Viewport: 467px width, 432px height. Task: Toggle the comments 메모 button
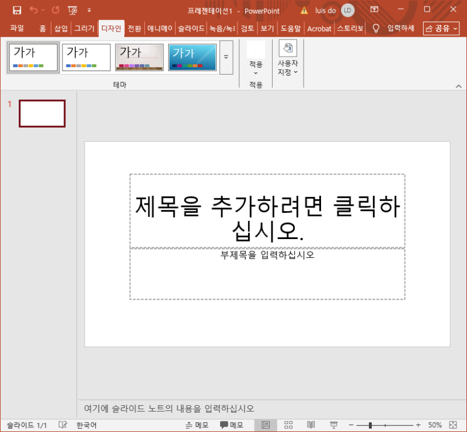point(232,425)
